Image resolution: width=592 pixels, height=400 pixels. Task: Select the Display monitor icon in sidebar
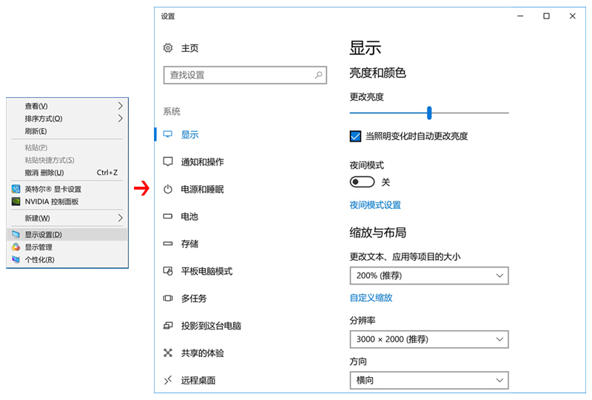click(168, 135)
